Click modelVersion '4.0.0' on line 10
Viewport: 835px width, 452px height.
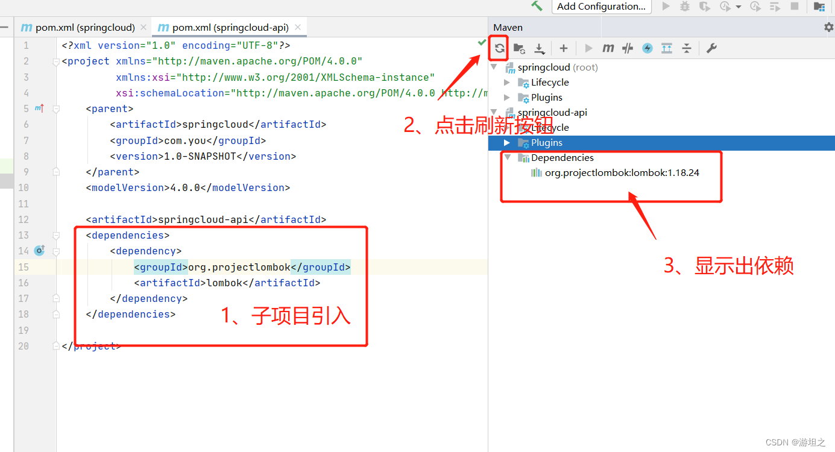tap(185, 187)
